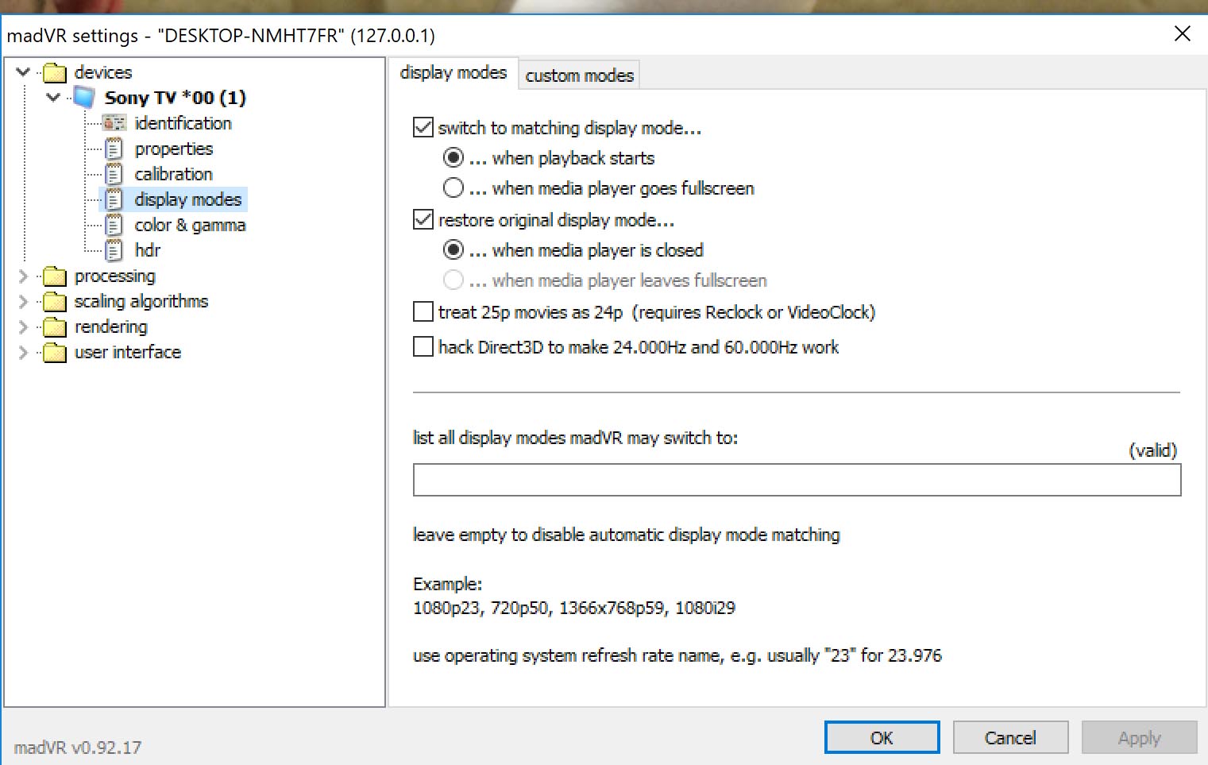Select the color & gamma tree item
This screenshot has width=1208, height=765.
(x=190, y=225)
